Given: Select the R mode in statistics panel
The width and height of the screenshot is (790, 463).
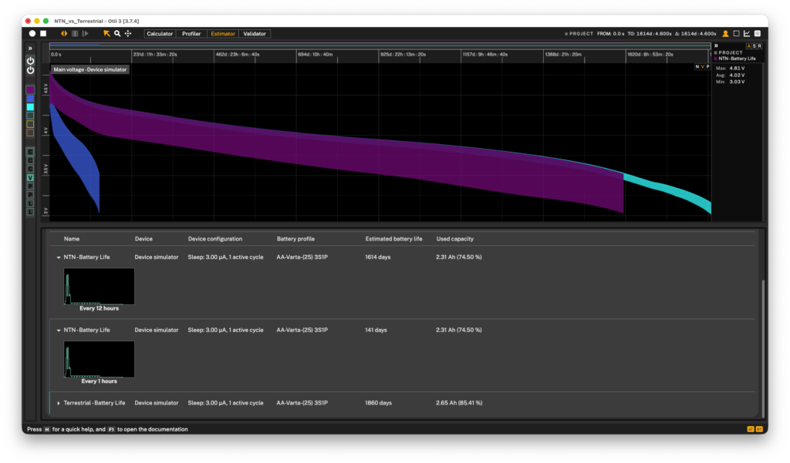Looking at the screenshot, I should coord(759,45).
